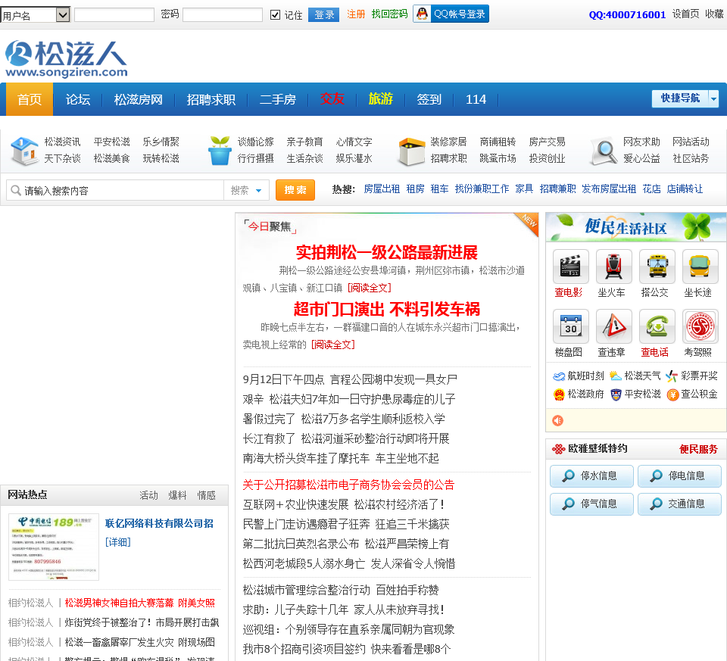Click the orange speaker announcement icon
This screenshot has height=661, width=727.
pos(558,420)
